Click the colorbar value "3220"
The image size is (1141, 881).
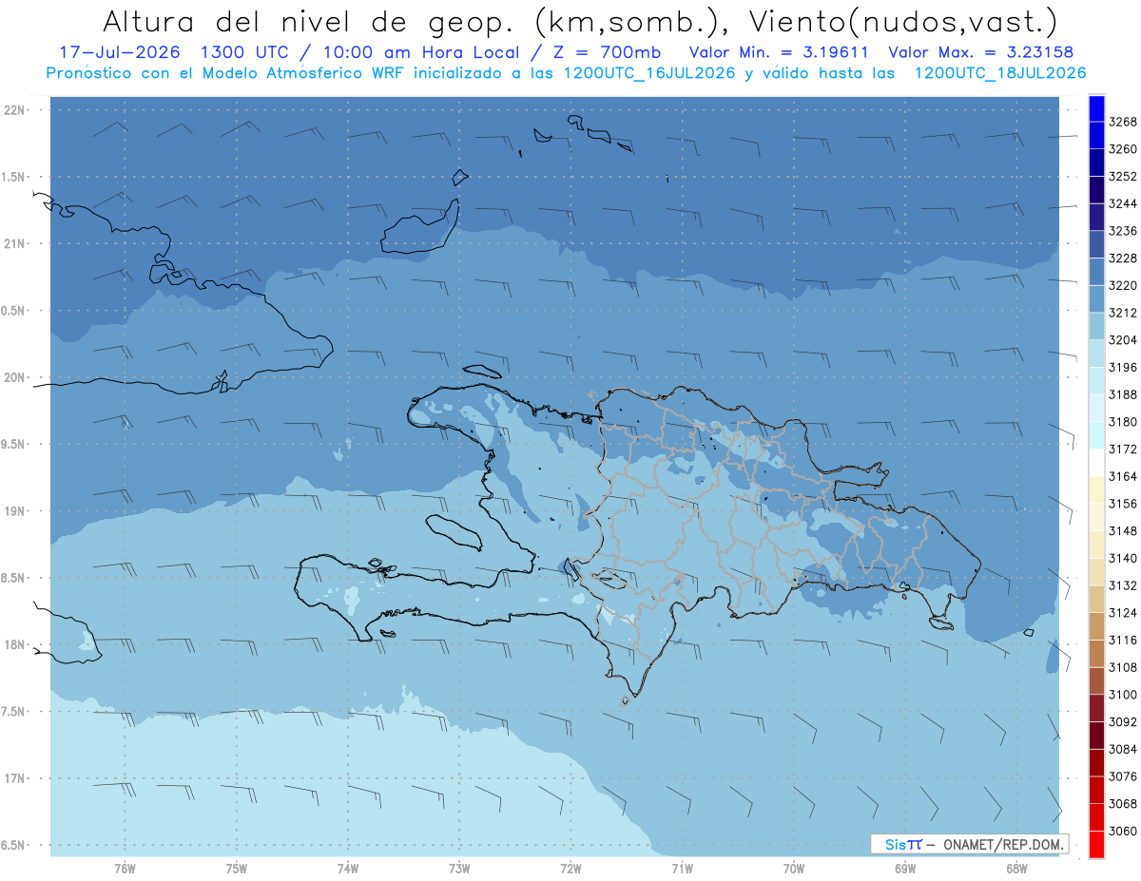tap(1123, 285)
